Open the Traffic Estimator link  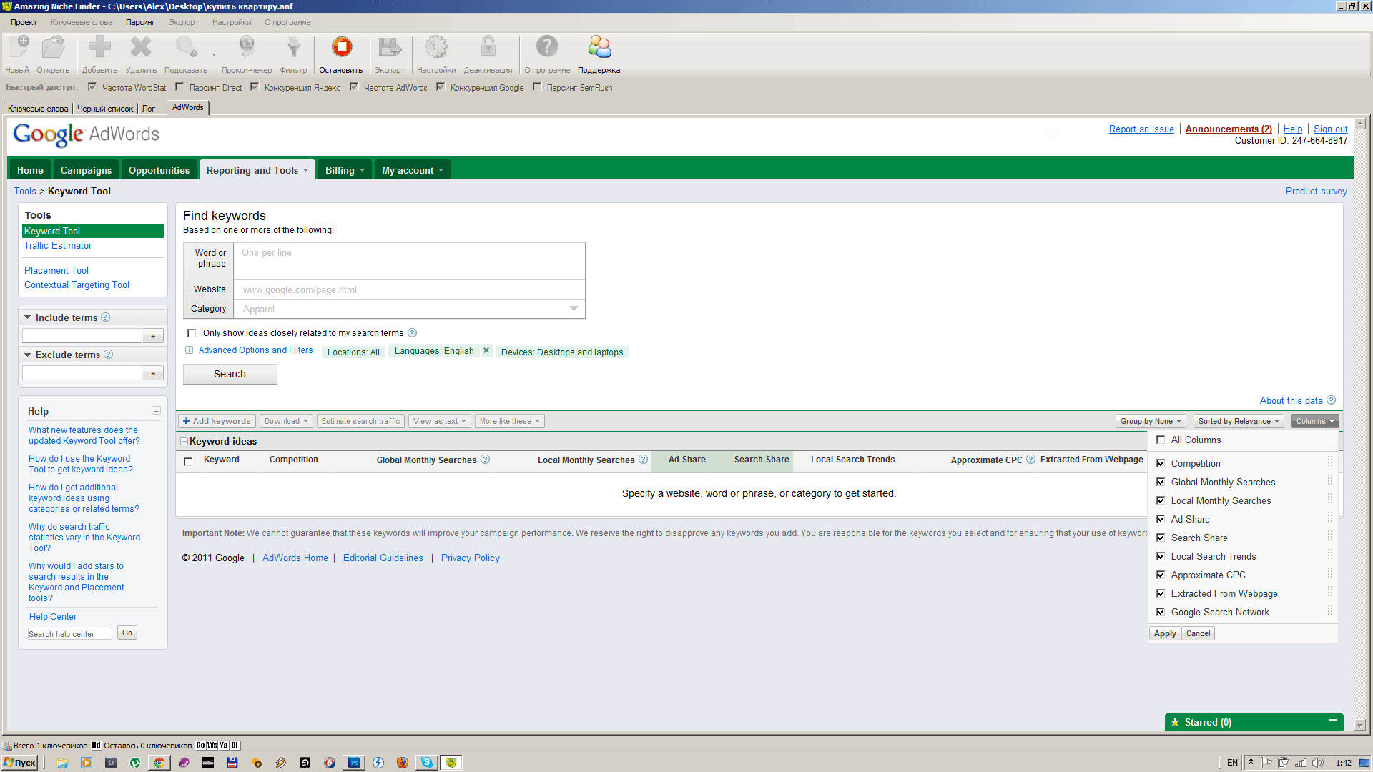click(x=58, y=246)
